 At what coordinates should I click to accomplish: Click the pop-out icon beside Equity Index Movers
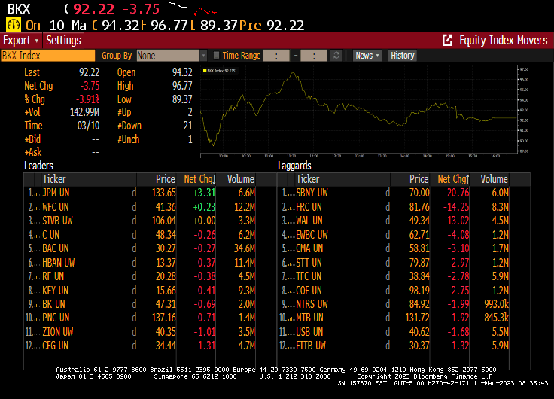pos(447,41)
